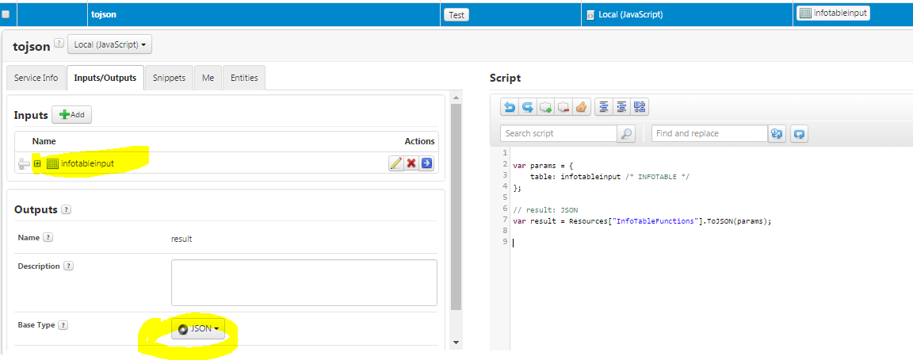Click the uncomment icon with red minus
The height and width of the screenshot is (360, 913).
(x=563, y=107)
